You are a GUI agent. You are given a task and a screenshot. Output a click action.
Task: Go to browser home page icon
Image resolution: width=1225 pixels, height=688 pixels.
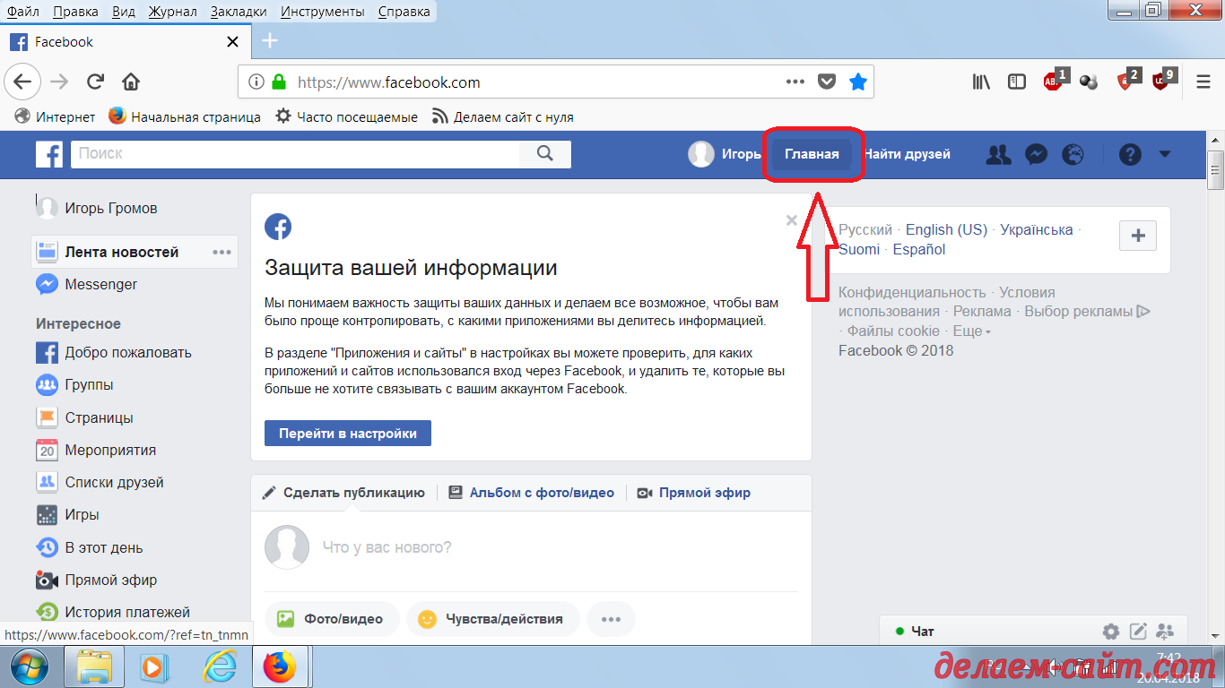pos(131,82)
